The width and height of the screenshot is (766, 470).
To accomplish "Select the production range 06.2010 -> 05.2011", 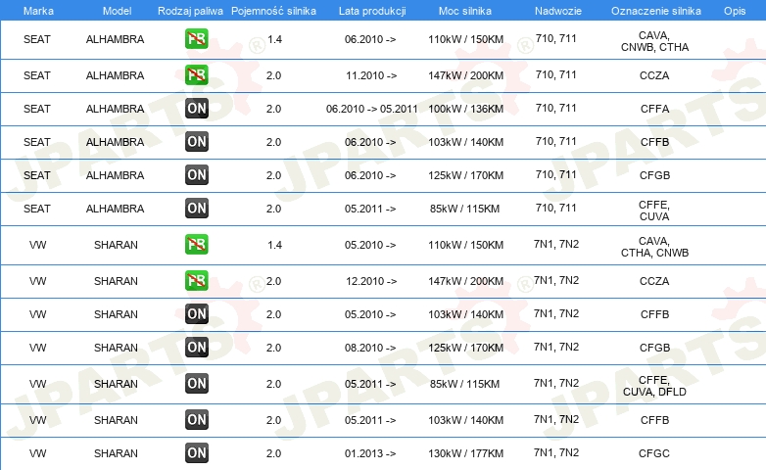I will (372, 109).
